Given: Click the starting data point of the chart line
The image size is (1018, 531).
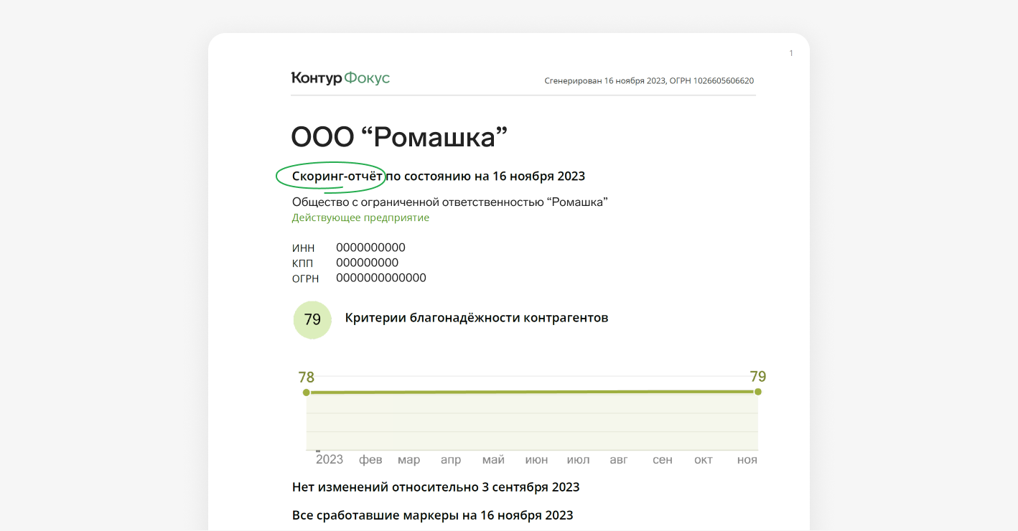Looking at the screenshot, I should tap(307, 393).
